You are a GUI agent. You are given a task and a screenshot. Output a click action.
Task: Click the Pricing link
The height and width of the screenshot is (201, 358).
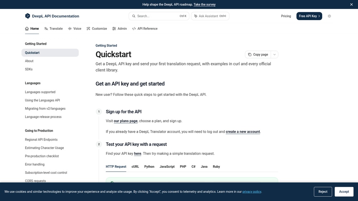click(x=286, y=16)
